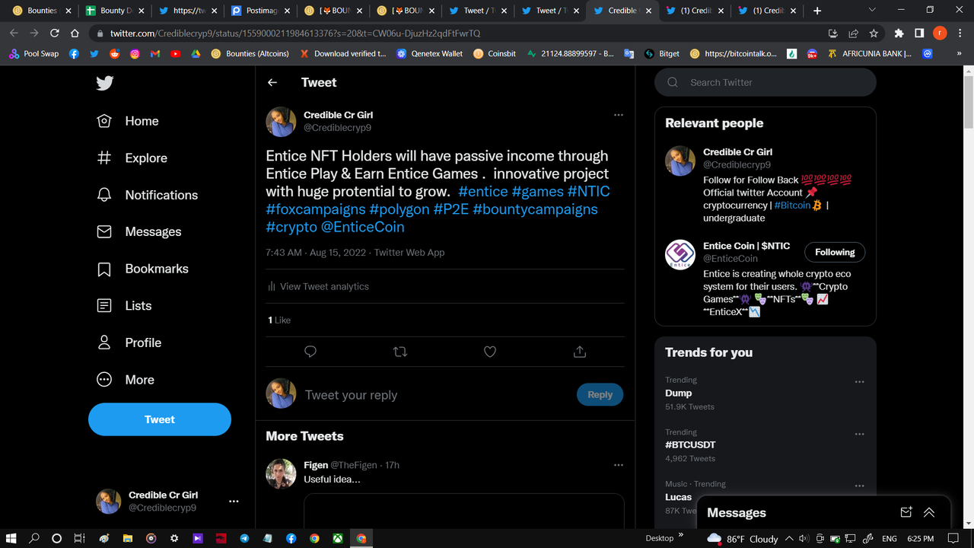This screenshot has height=548, width=974.
Task: Reload the page in Chrome
Action: click(55, 33)
